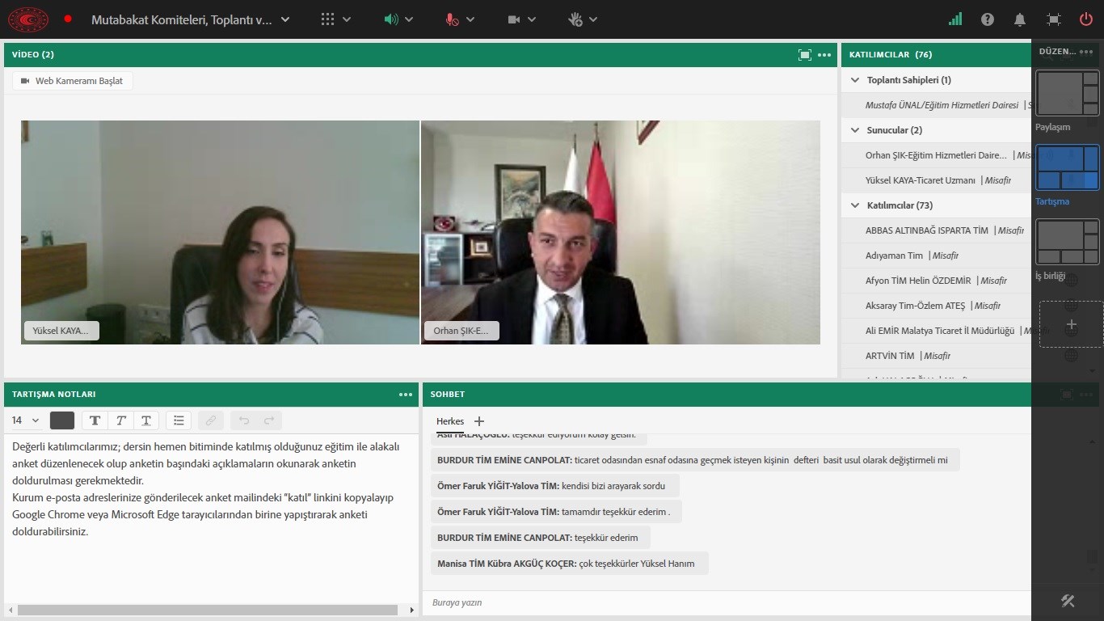This screenshot has height=621, width=1104.
Task: Open raise-hand status dropdown arrow
Action: click(x=594, y=19)
